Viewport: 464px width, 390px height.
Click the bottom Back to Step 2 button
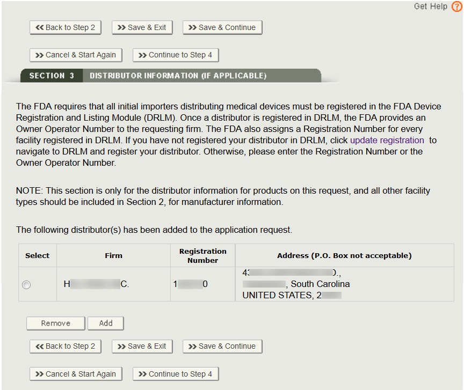point(66,346)
